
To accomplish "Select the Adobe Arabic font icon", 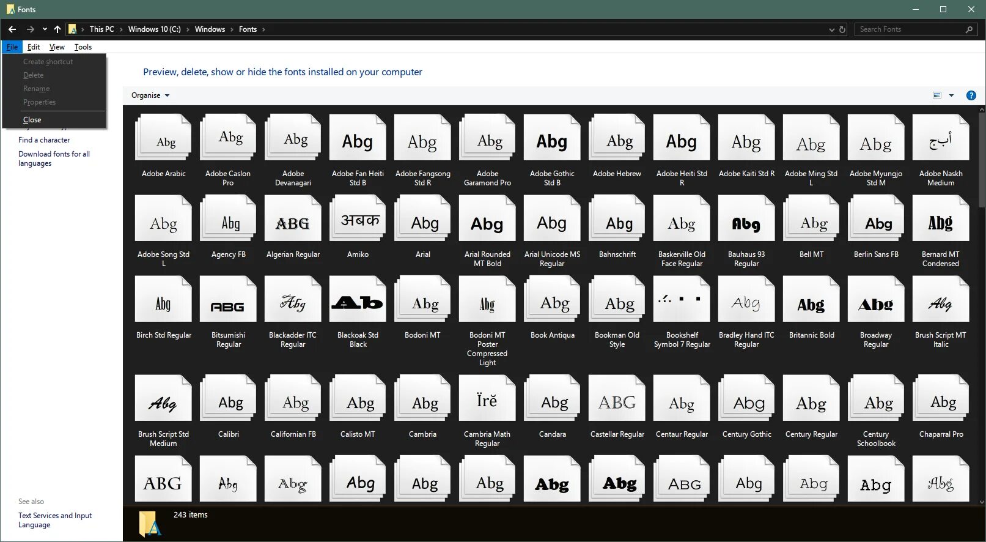I will tap(163, 138).
